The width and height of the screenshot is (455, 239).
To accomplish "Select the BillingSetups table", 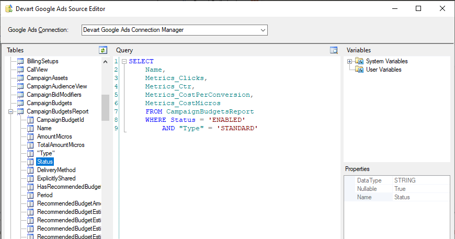I will coord(43,61).
